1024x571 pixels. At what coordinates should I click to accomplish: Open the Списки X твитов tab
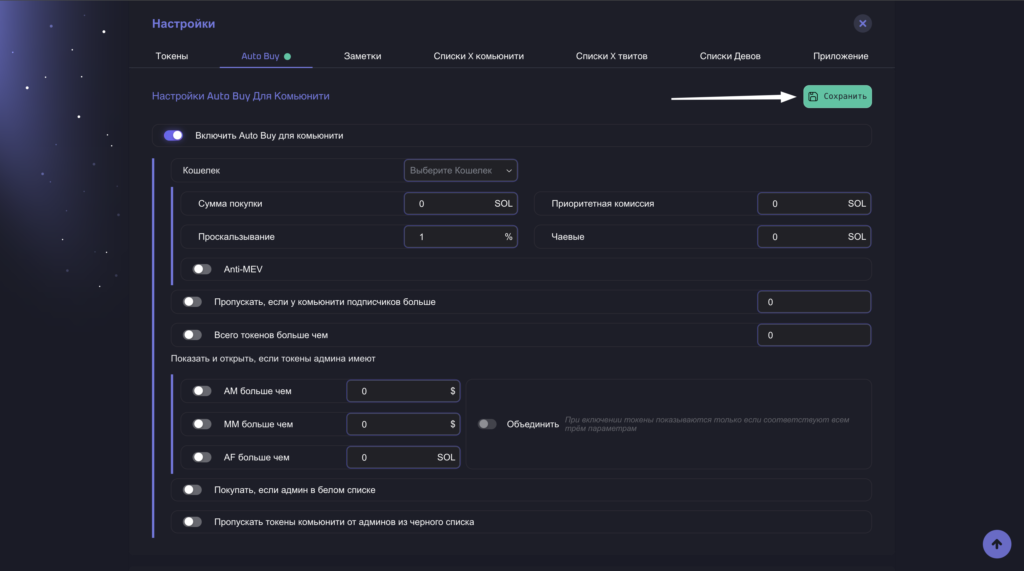coord(611,56)
